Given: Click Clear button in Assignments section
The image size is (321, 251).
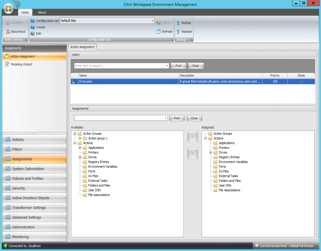Looking at the screenshot, I should click(x=194, y=118).
